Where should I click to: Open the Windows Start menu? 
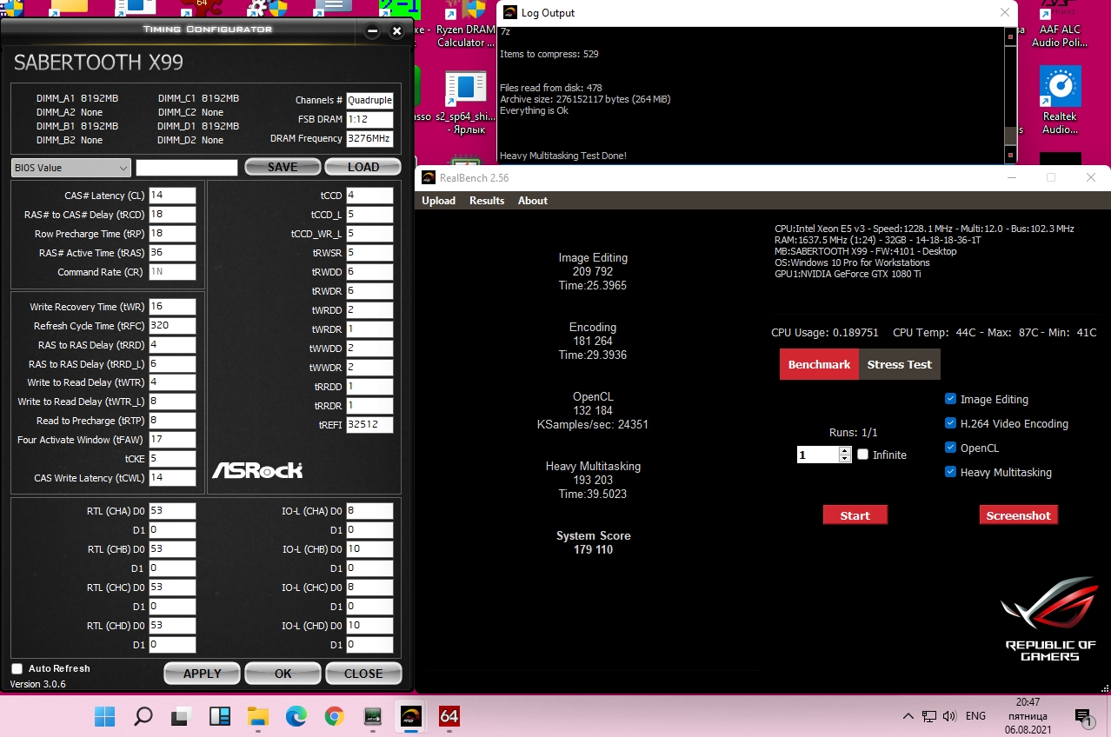coord(105,716)
